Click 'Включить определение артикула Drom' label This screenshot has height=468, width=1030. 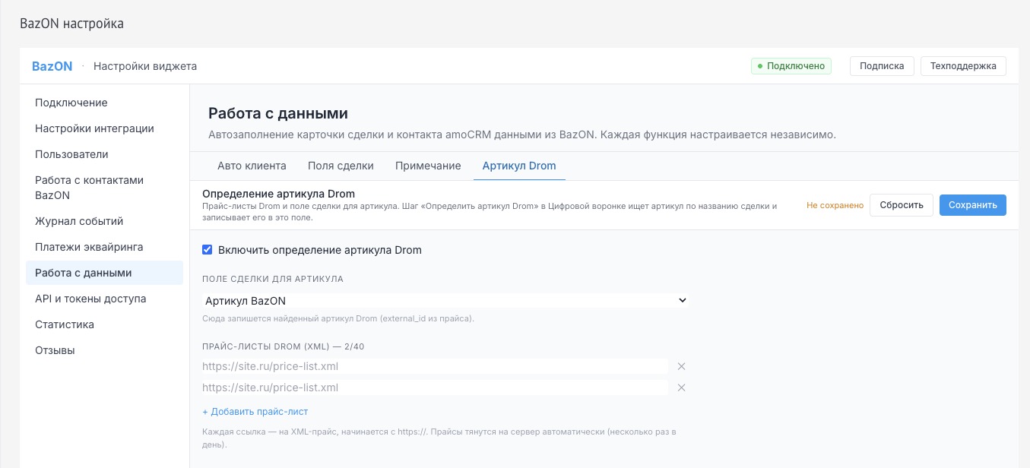(x=320, y=249)
